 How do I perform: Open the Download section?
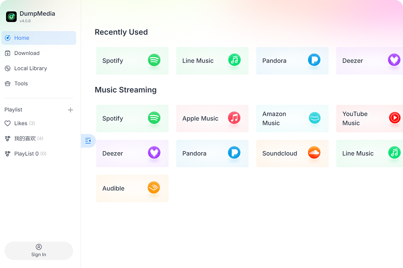click(x=27, y=53)
